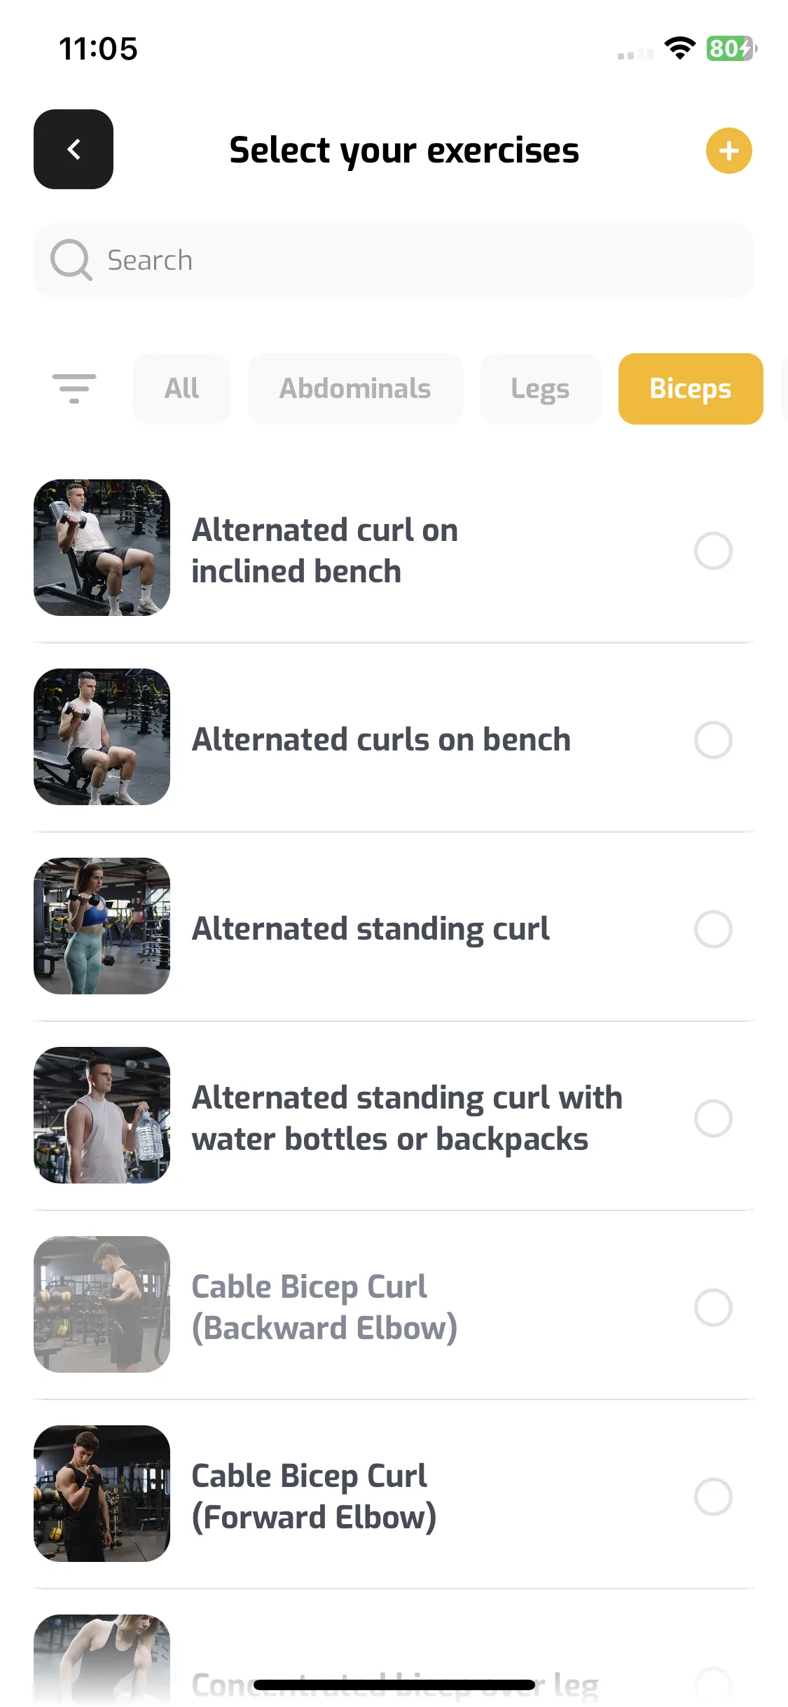Switch to the Abdominals category tab

355,388
